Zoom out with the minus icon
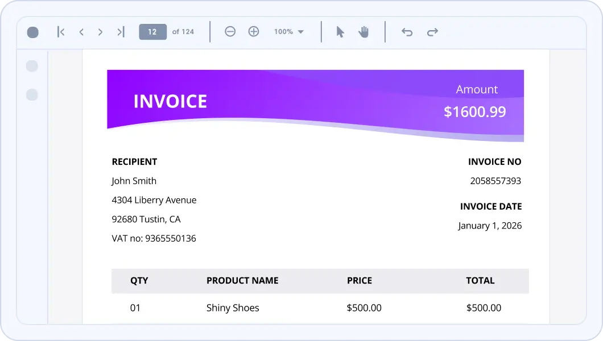This screenshot has height=341, width=603. click(x=230, y=32)
